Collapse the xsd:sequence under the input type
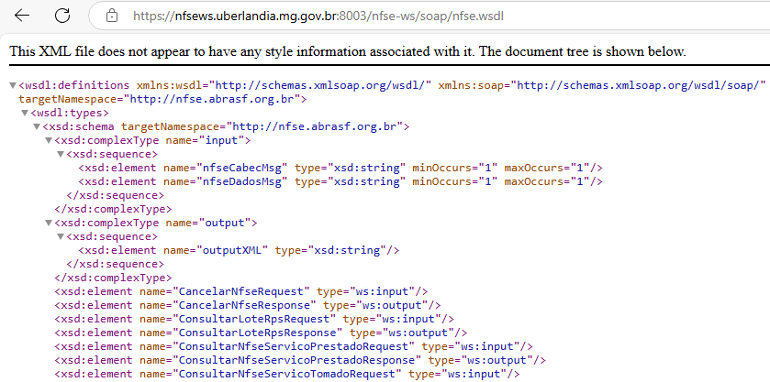The height and width of the screenshot is (382, 770). point(61,155)
